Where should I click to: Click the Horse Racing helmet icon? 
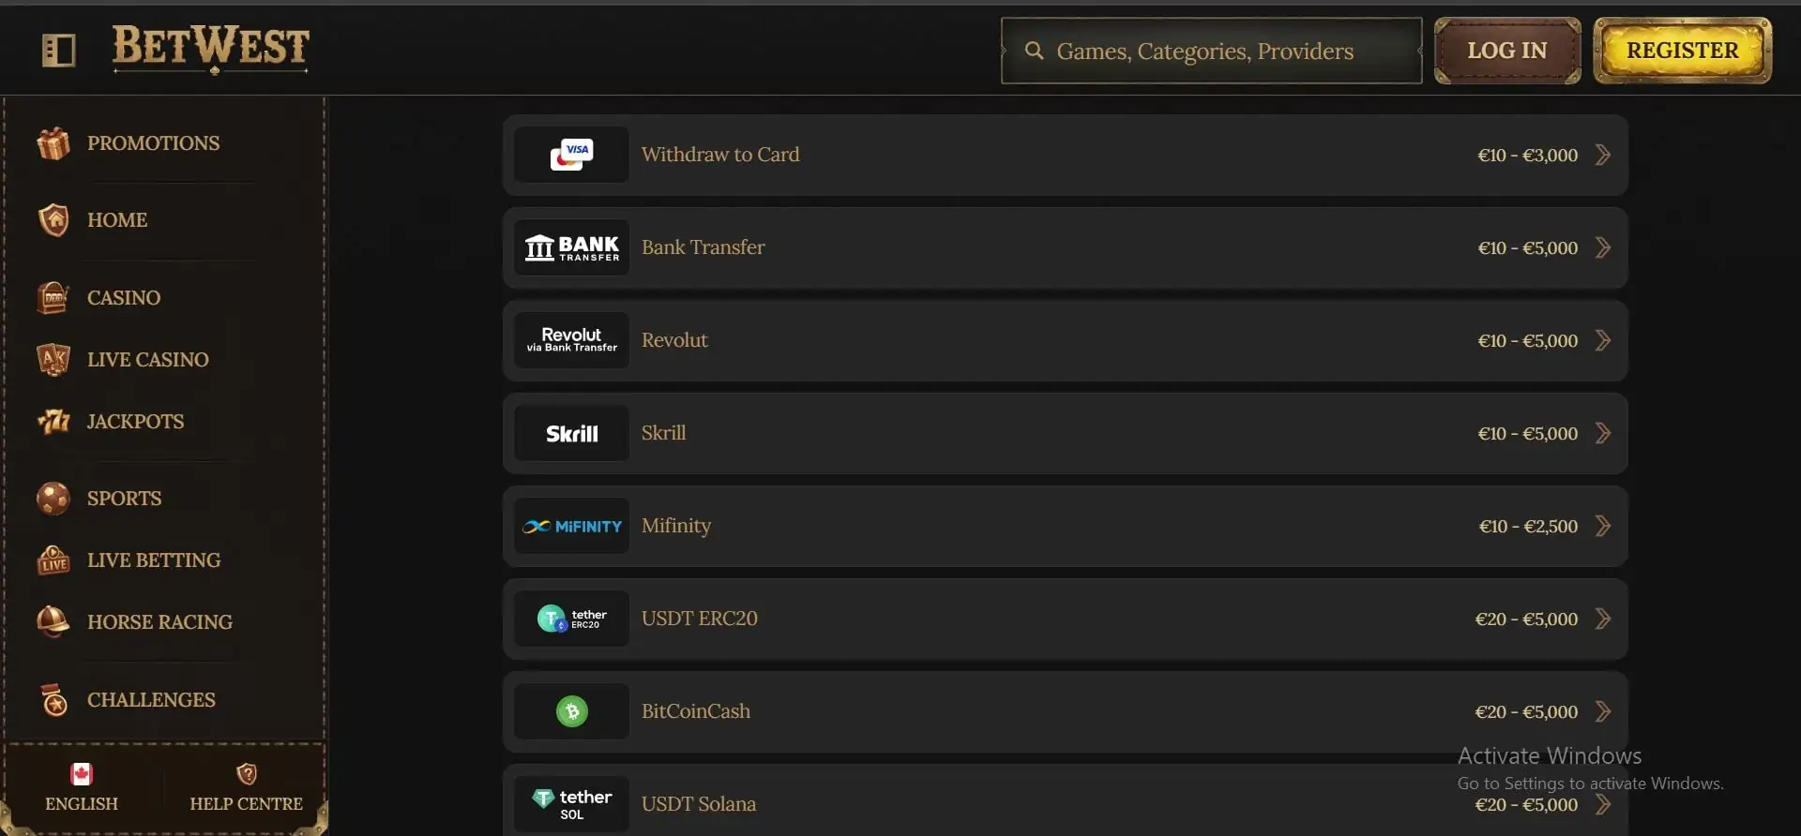(53, 622)
